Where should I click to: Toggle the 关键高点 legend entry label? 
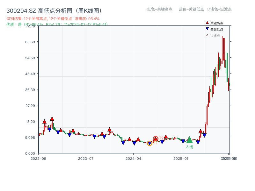[x=217, y=23]
